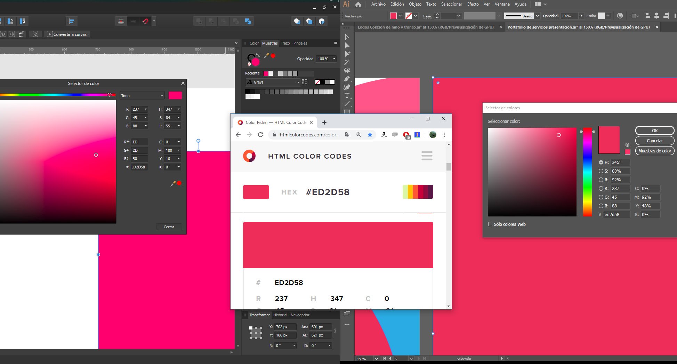This screenshot has width=677, height=364.
Task: Click the hue rainbow slider in Illustrator picker
Action: 587,172
